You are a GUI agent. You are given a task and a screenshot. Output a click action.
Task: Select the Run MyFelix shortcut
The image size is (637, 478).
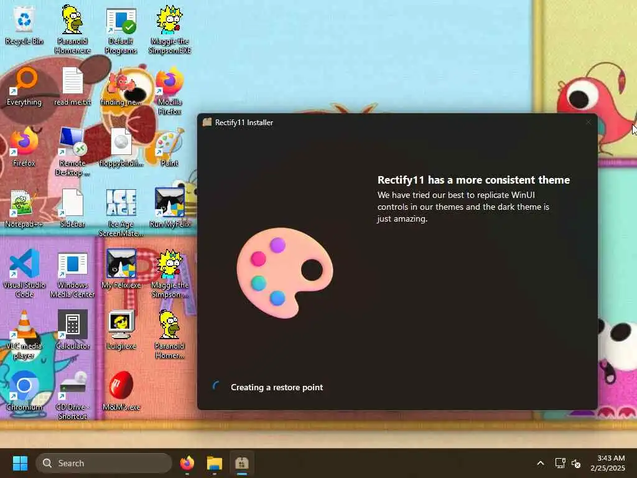click(x=170, y=208)
